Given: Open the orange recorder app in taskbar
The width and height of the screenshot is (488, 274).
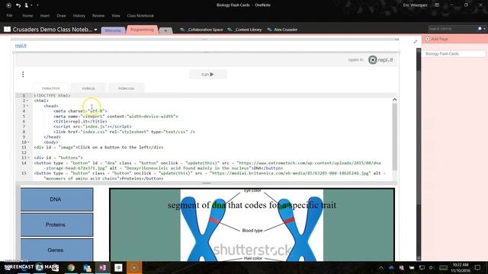Looking at the screenshot, I should click(x=134, y=267).
